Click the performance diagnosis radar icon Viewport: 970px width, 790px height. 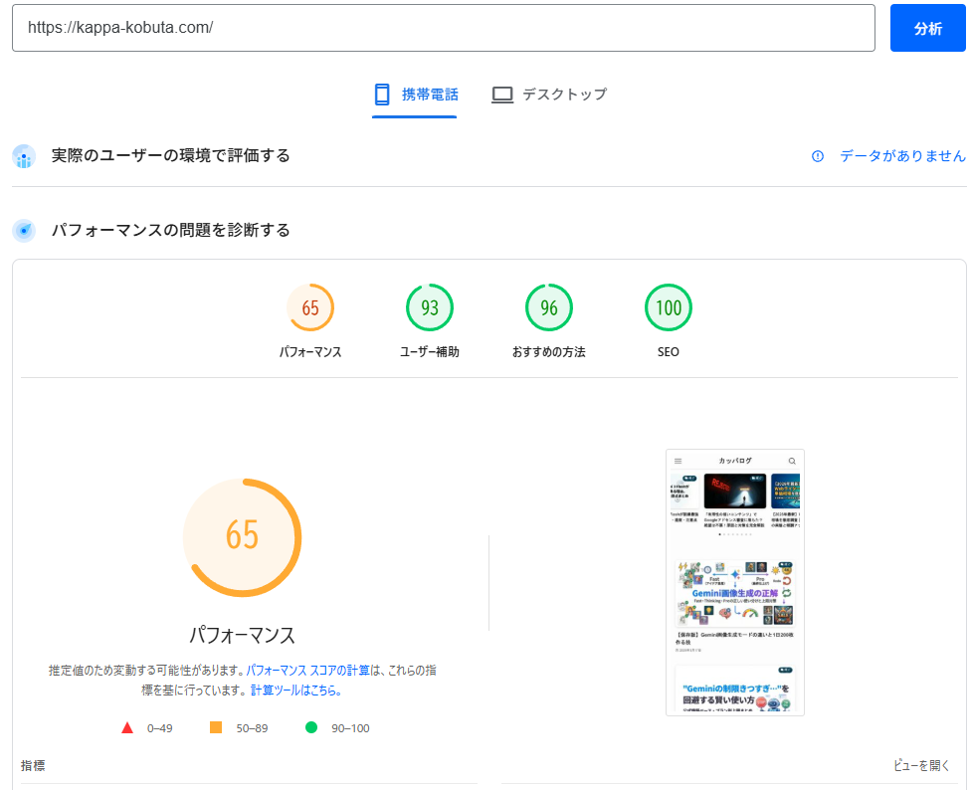24,231
